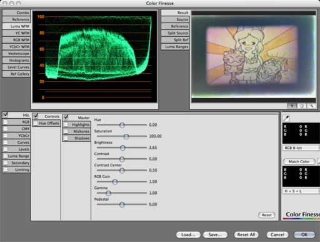This screenshot has height=242, width=320.
Task: Show the Result preview tab
Action: [x=175, y=13]
